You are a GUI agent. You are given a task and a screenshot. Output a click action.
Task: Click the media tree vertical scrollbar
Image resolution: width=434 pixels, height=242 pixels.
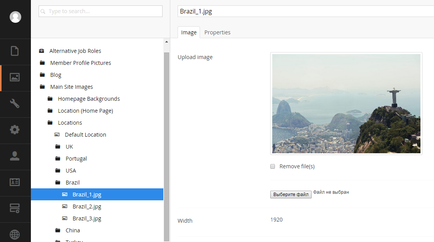point(167,147)
